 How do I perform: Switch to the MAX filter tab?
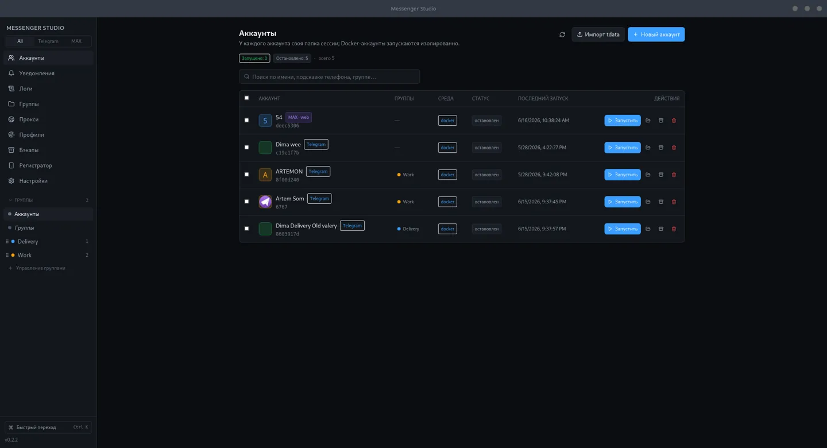click(76, 41)
